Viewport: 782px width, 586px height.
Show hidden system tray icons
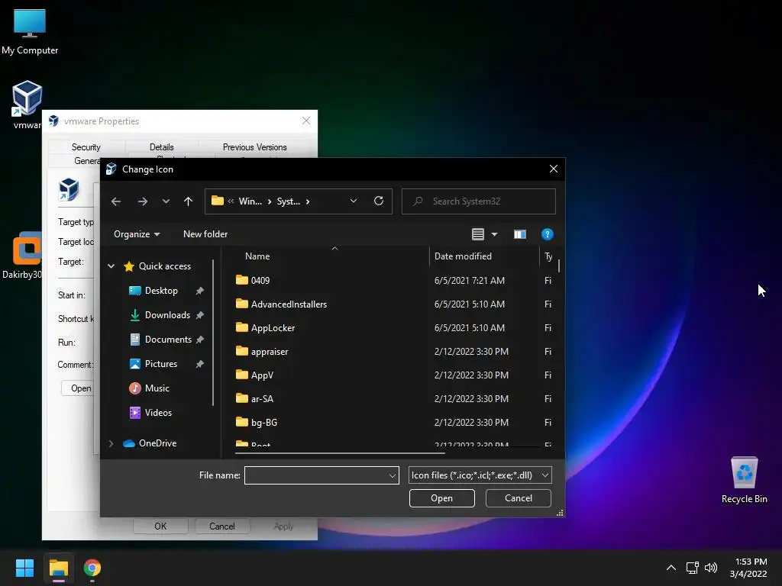tap(671, 568)
